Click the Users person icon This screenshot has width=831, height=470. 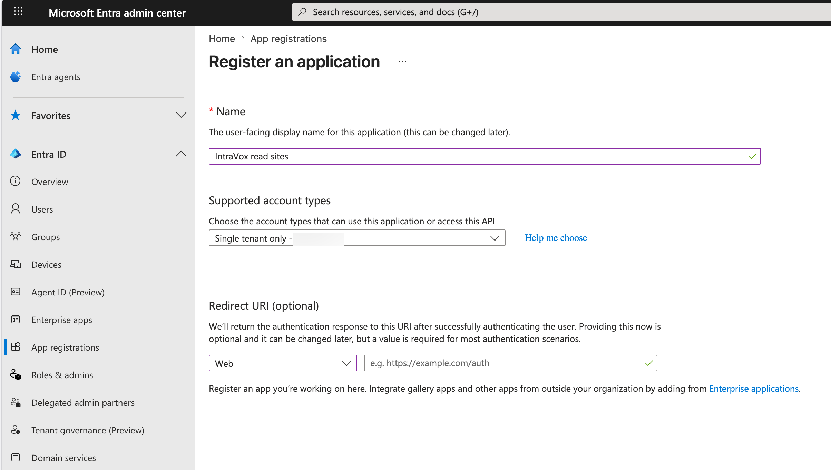click(16, 209)
